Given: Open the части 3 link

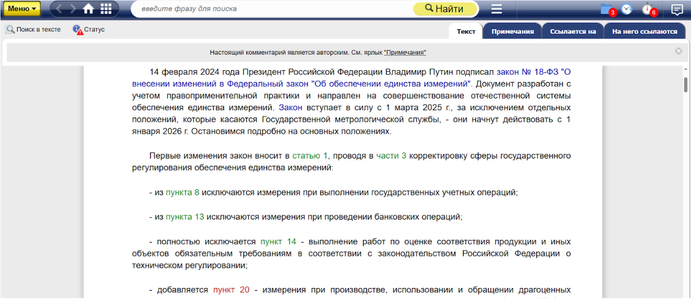Looking at the screenshot, I should pyautogui.click(x=391, y=155).
